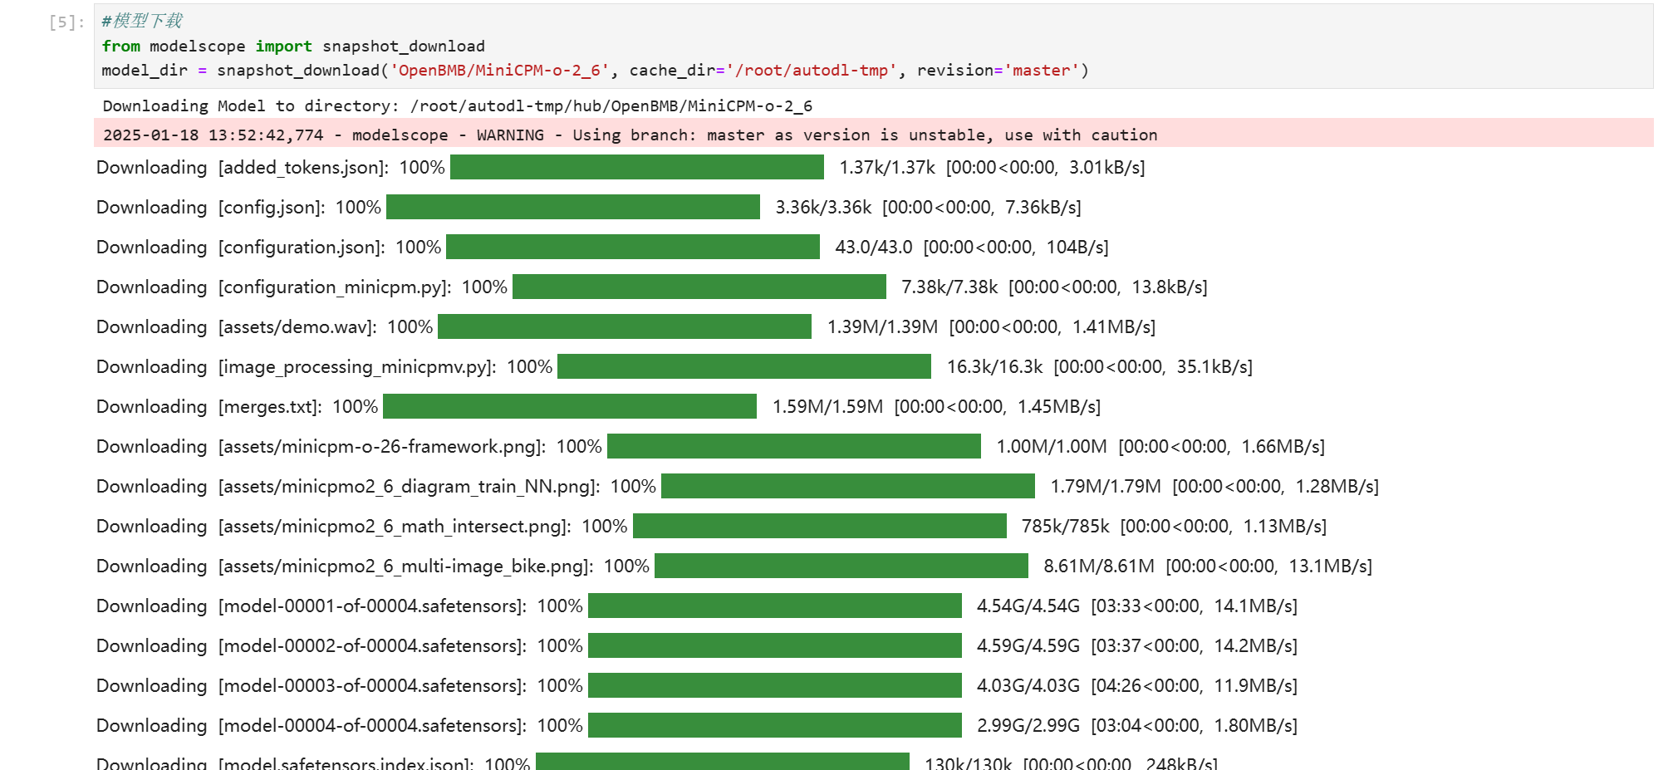Screen dimensions: 1673x770
Task: Click the diagram_train_NN.png progress bar
Action: coord(847,487)
